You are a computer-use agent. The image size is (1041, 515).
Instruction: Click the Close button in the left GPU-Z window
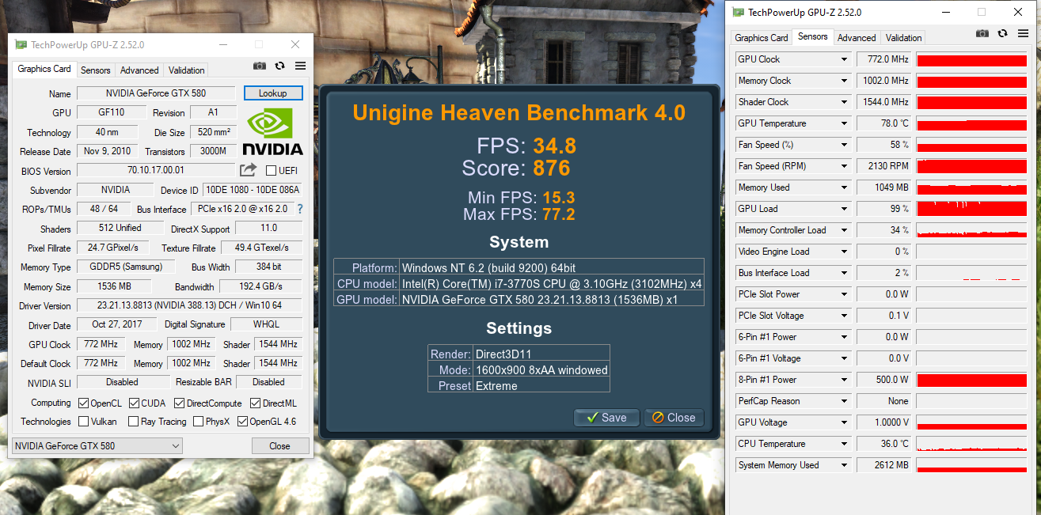279,446
